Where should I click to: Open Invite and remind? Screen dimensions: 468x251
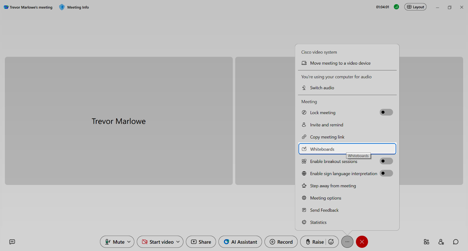tap(347, 125)
